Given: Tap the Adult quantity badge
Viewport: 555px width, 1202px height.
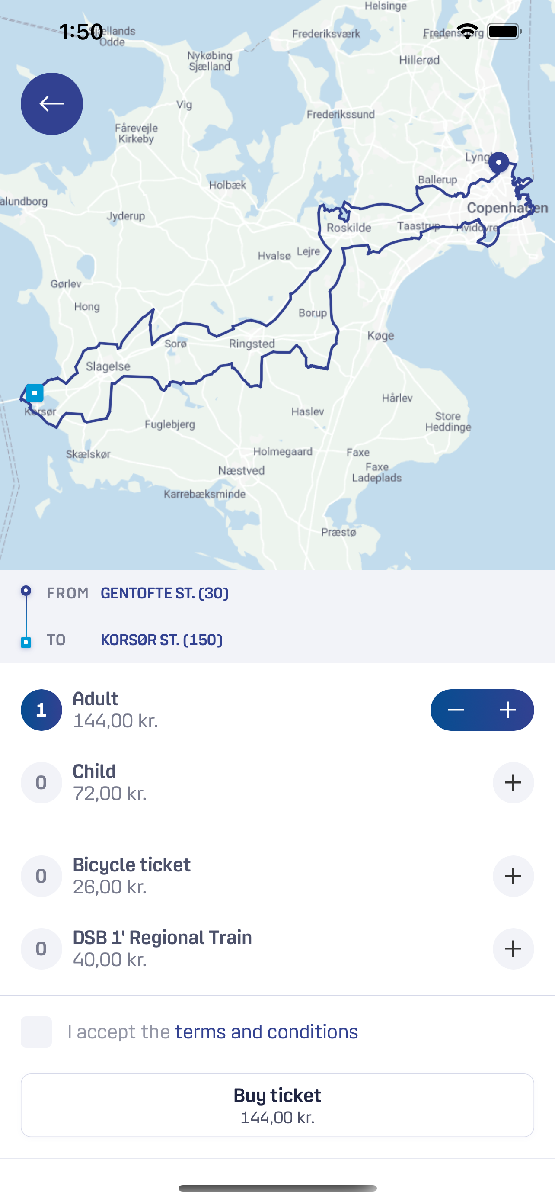Looking at the screenshot, I should click(x=41, y=710).
